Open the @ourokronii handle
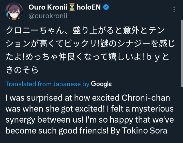Viewport: 183px width, 143px height. [48, 16]
